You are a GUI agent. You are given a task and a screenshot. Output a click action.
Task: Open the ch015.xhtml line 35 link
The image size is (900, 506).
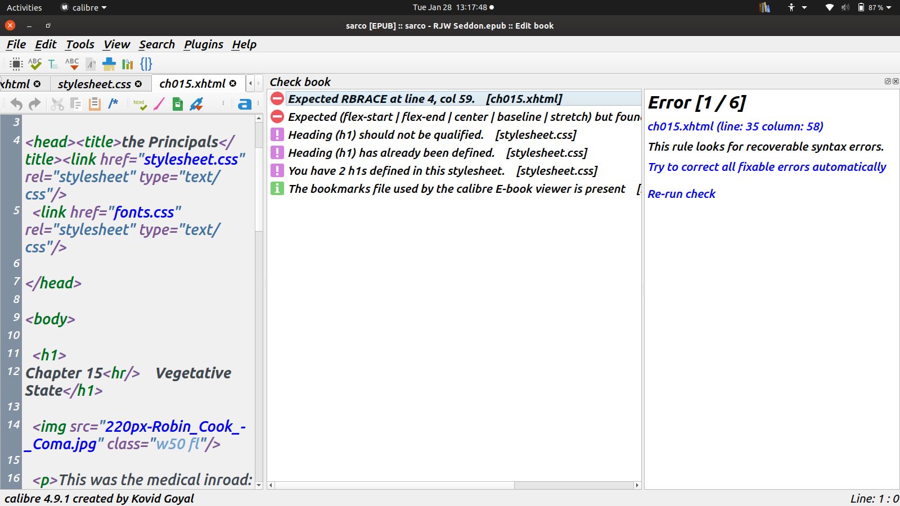pos(735,126)
